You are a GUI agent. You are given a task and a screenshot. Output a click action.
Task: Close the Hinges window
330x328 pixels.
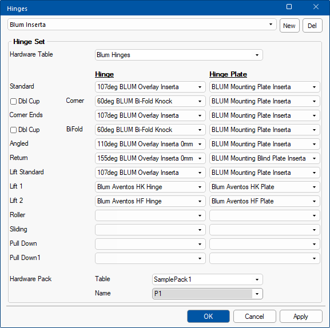(x=316, y=7)
